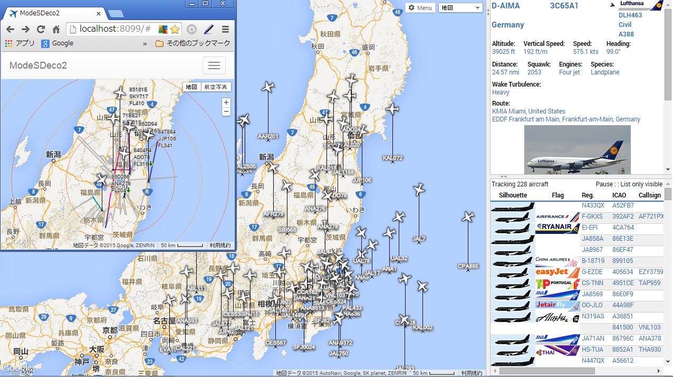Click the Lufthansa A380 photo thumbnail
This screenshot has height=377, width=673.
click(577, 149)
